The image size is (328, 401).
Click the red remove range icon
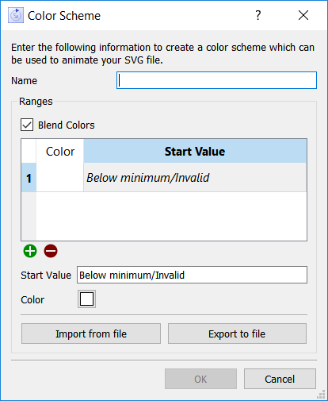51,251
